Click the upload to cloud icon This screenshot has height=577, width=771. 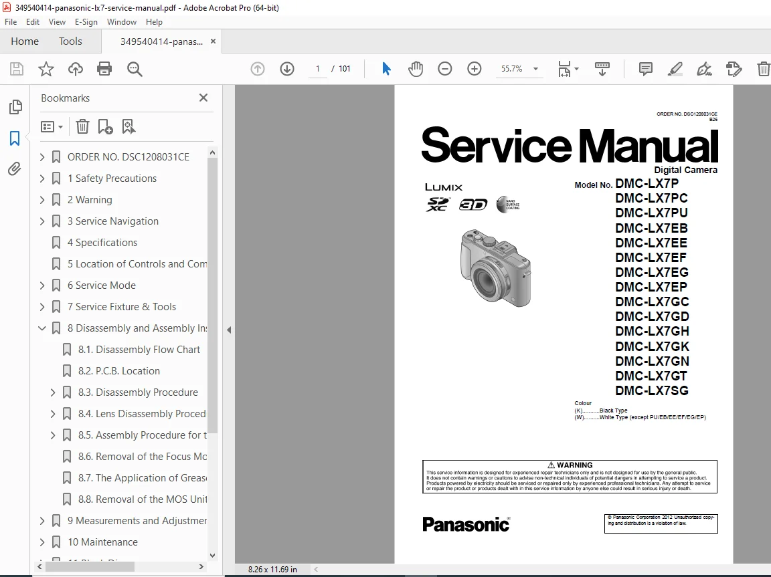click(75, 70)
